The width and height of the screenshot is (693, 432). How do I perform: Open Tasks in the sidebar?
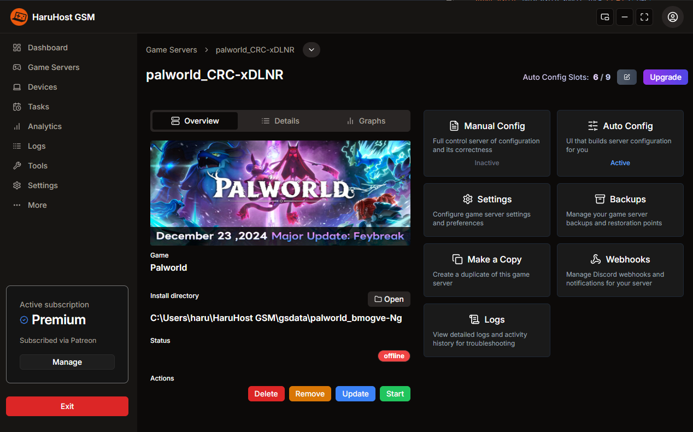38,107
